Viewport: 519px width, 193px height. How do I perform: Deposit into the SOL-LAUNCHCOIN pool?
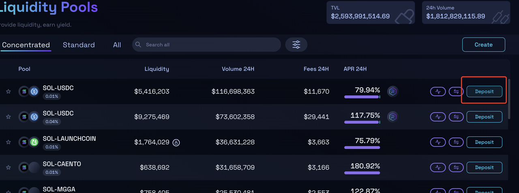point(484,142)
